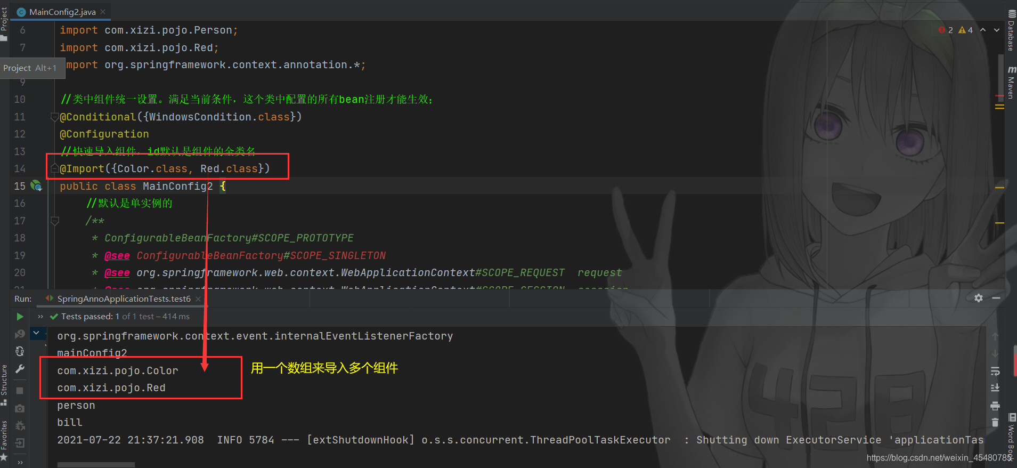Viewport: 1017px width, 468px height.
Task: Click the ExecutorService shutdown log line
Action: (520, 440)
